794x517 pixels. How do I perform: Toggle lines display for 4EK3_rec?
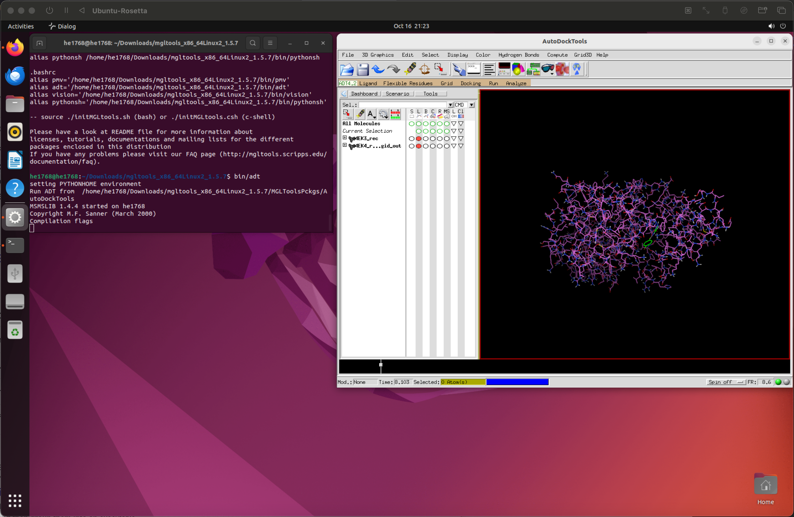pyautogui.click(x=418, y=138)
